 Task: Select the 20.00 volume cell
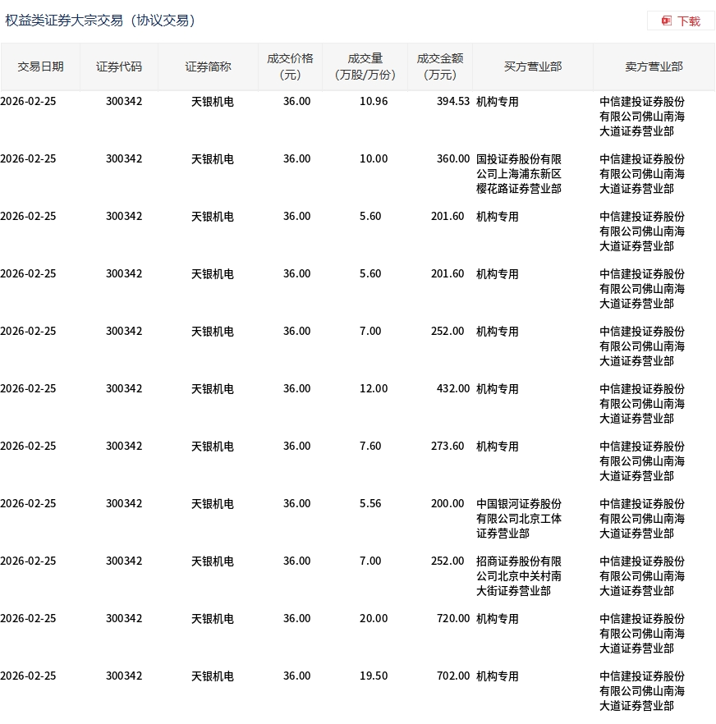(x=374, y=619)
